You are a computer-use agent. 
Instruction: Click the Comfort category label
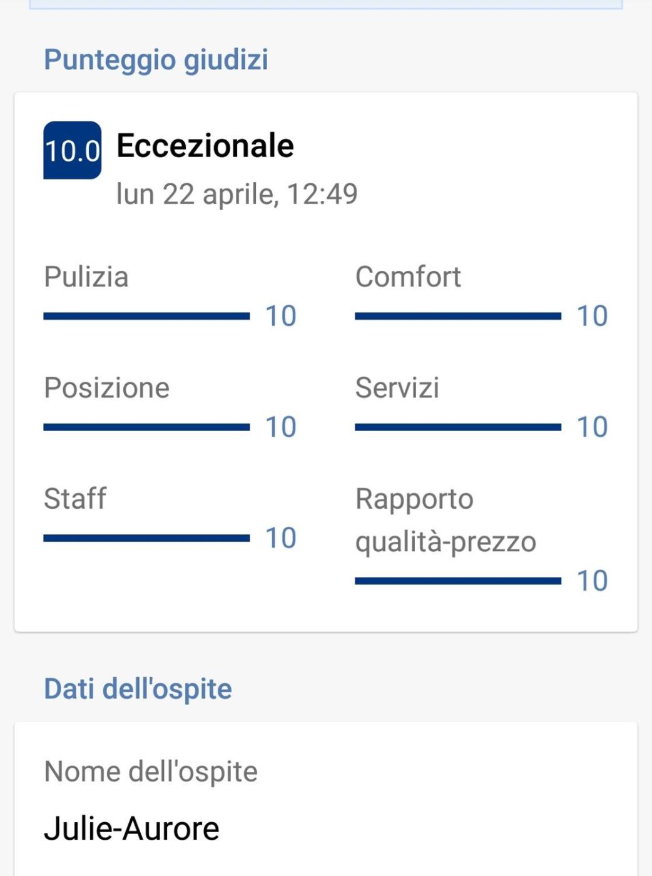(x=408, y=277)
